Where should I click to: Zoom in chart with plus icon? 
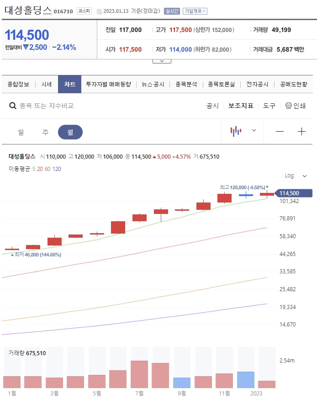[x=301, y=132]
